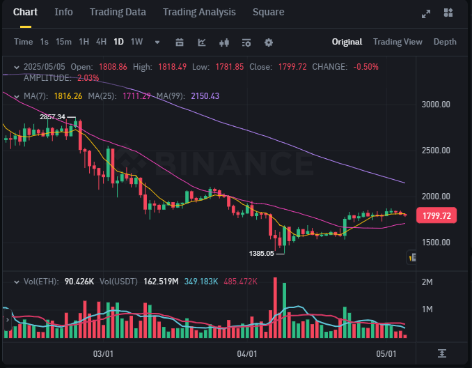Open the Square tab
The image size is (472, 368).
268,12
